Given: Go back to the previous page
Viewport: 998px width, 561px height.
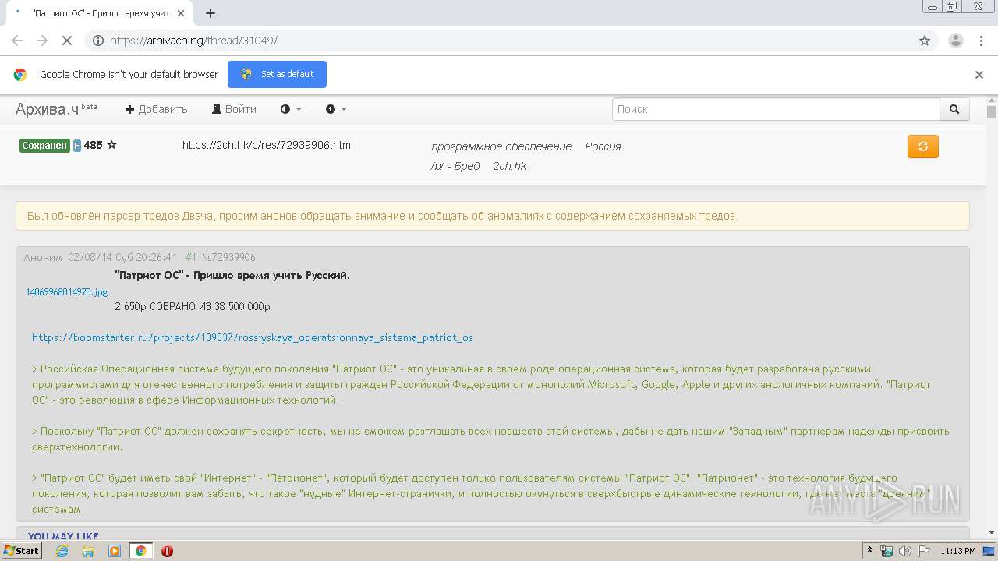Looking at the screenshot, I should pyautogui.click(x=17, y=41).
